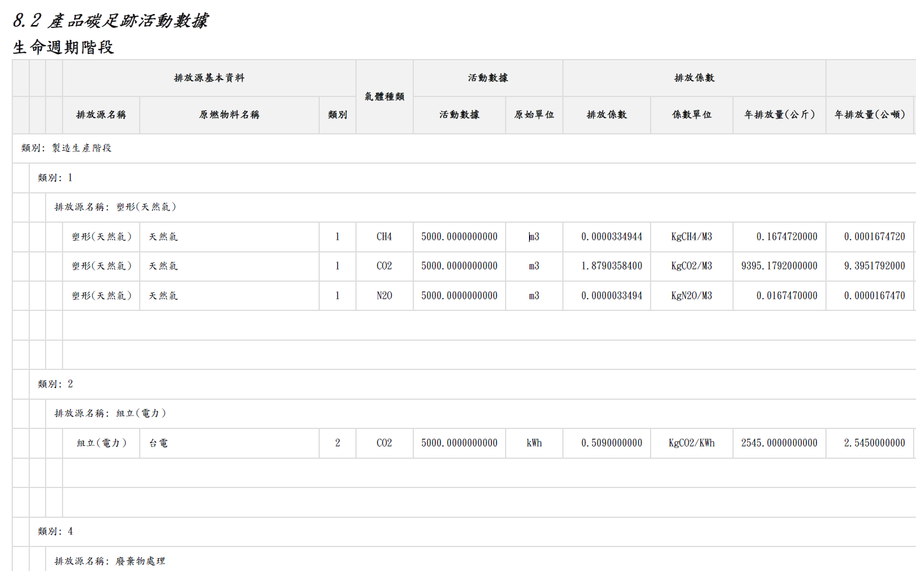
Task: Click the 台電 fuel name cell
Action: coord(158,443)
